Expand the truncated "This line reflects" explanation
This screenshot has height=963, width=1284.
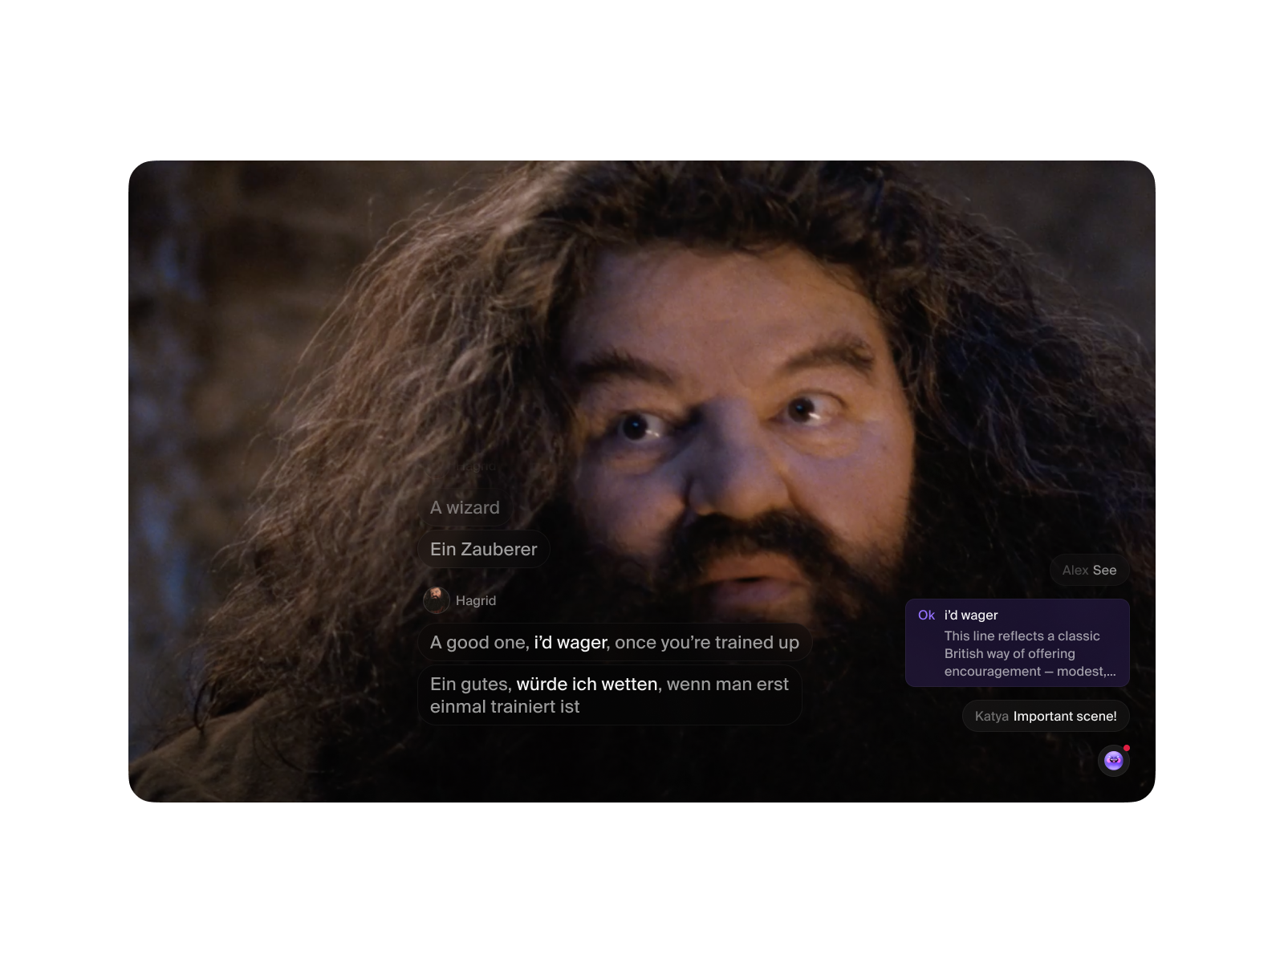pos(1029,653)
